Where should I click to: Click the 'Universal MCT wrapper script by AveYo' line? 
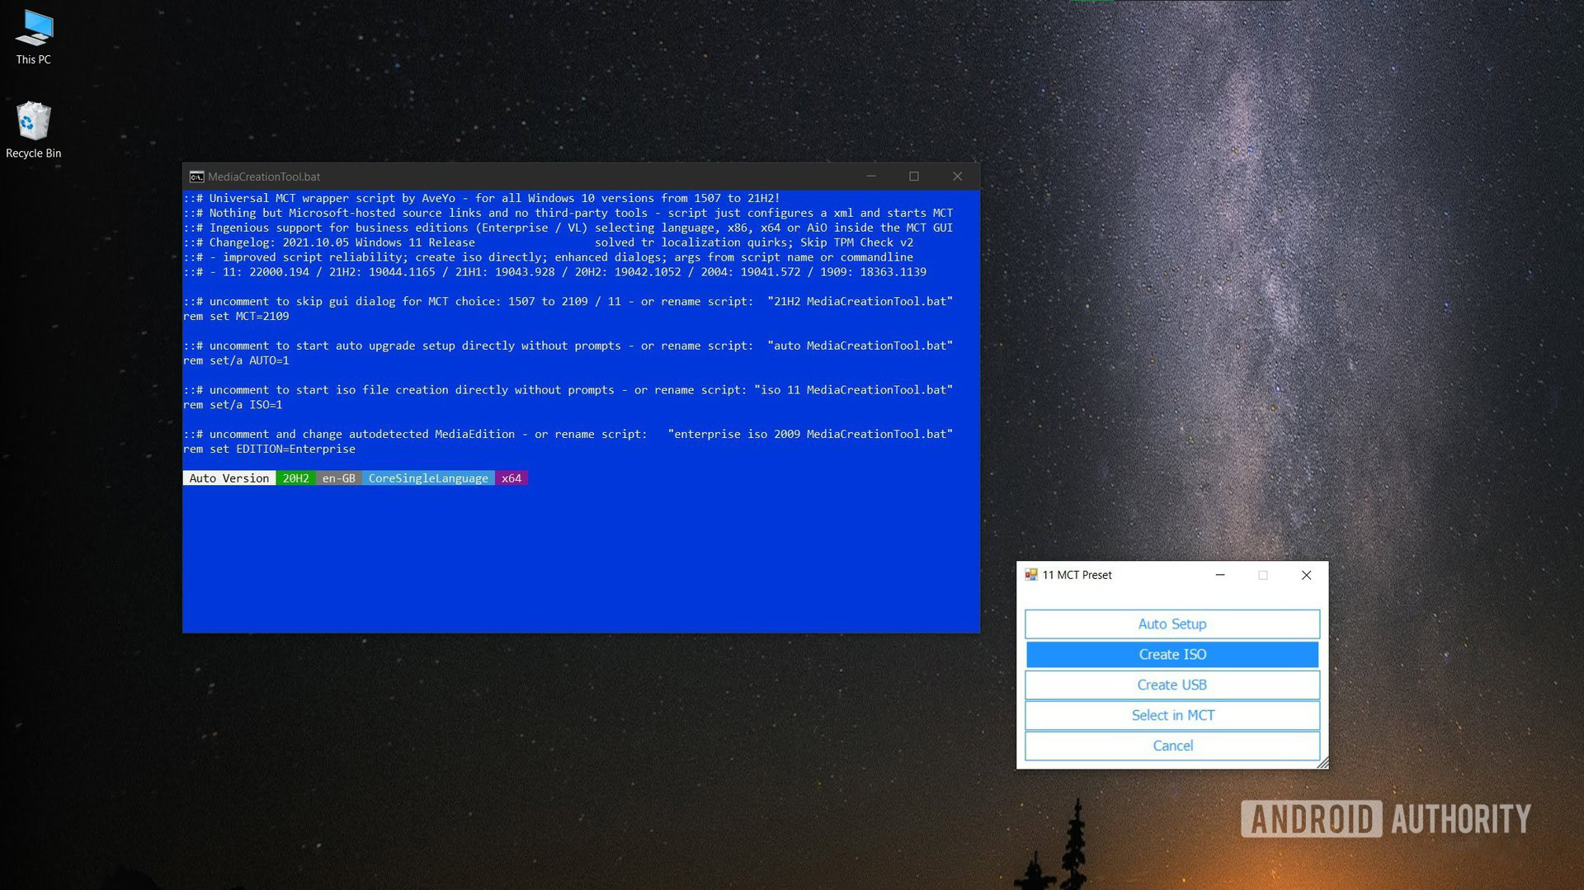click(482, 198)
